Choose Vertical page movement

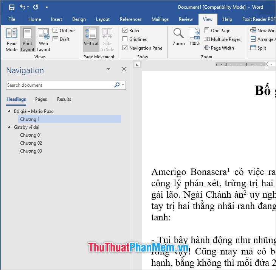click(91, 39)
